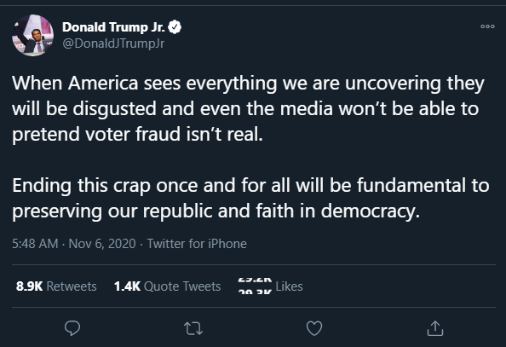Screen dimensions: 506x347
Task: Like the tweet with the heart icon
Action: pos(314,328)
